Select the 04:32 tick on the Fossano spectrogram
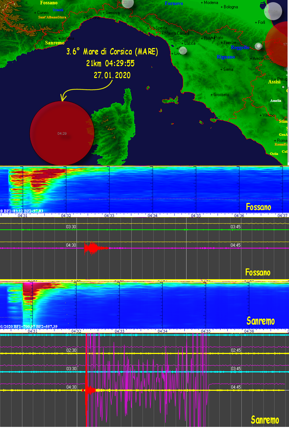The image size is (289, 428). point(66,215)
